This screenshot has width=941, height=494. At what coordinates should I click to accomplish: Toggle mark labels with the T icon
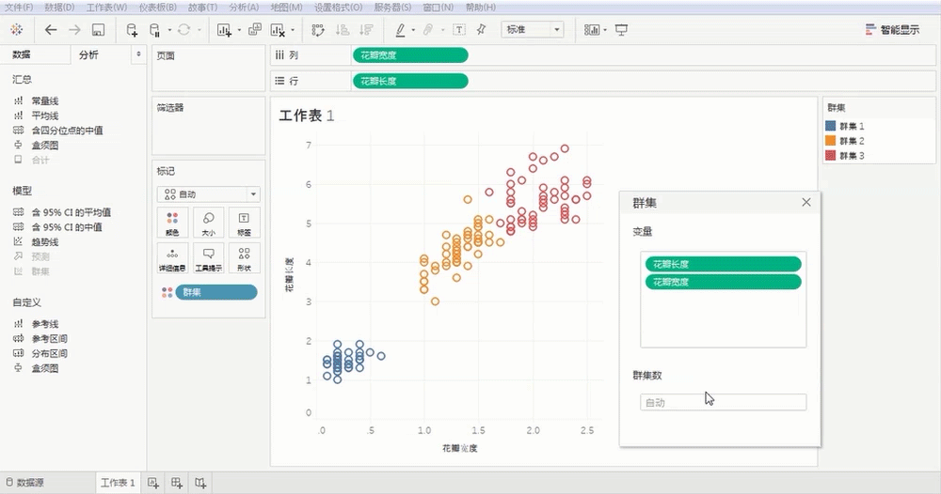click(x=459, y=30)
